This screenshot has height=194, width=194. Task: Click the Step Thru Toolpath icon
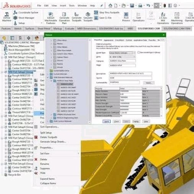96,12
